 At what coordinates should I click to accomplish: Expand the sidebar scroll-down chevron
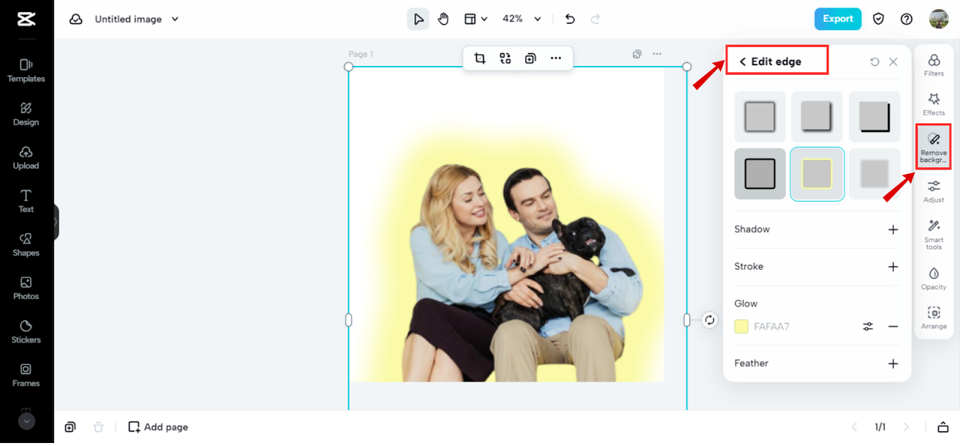(27, 421)
